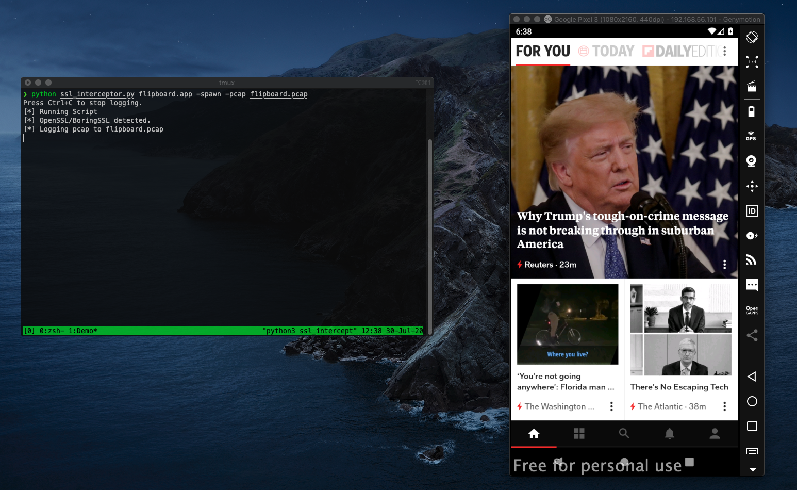The image size is (797, 490).
Task: Open overflow menu next to Daily Edition
Action: click(x=724, y=51)
